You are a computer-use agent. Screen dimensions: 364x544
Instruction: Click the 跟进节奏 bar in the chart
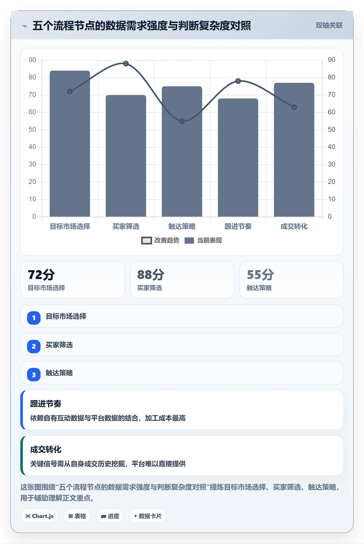(238, 158)
